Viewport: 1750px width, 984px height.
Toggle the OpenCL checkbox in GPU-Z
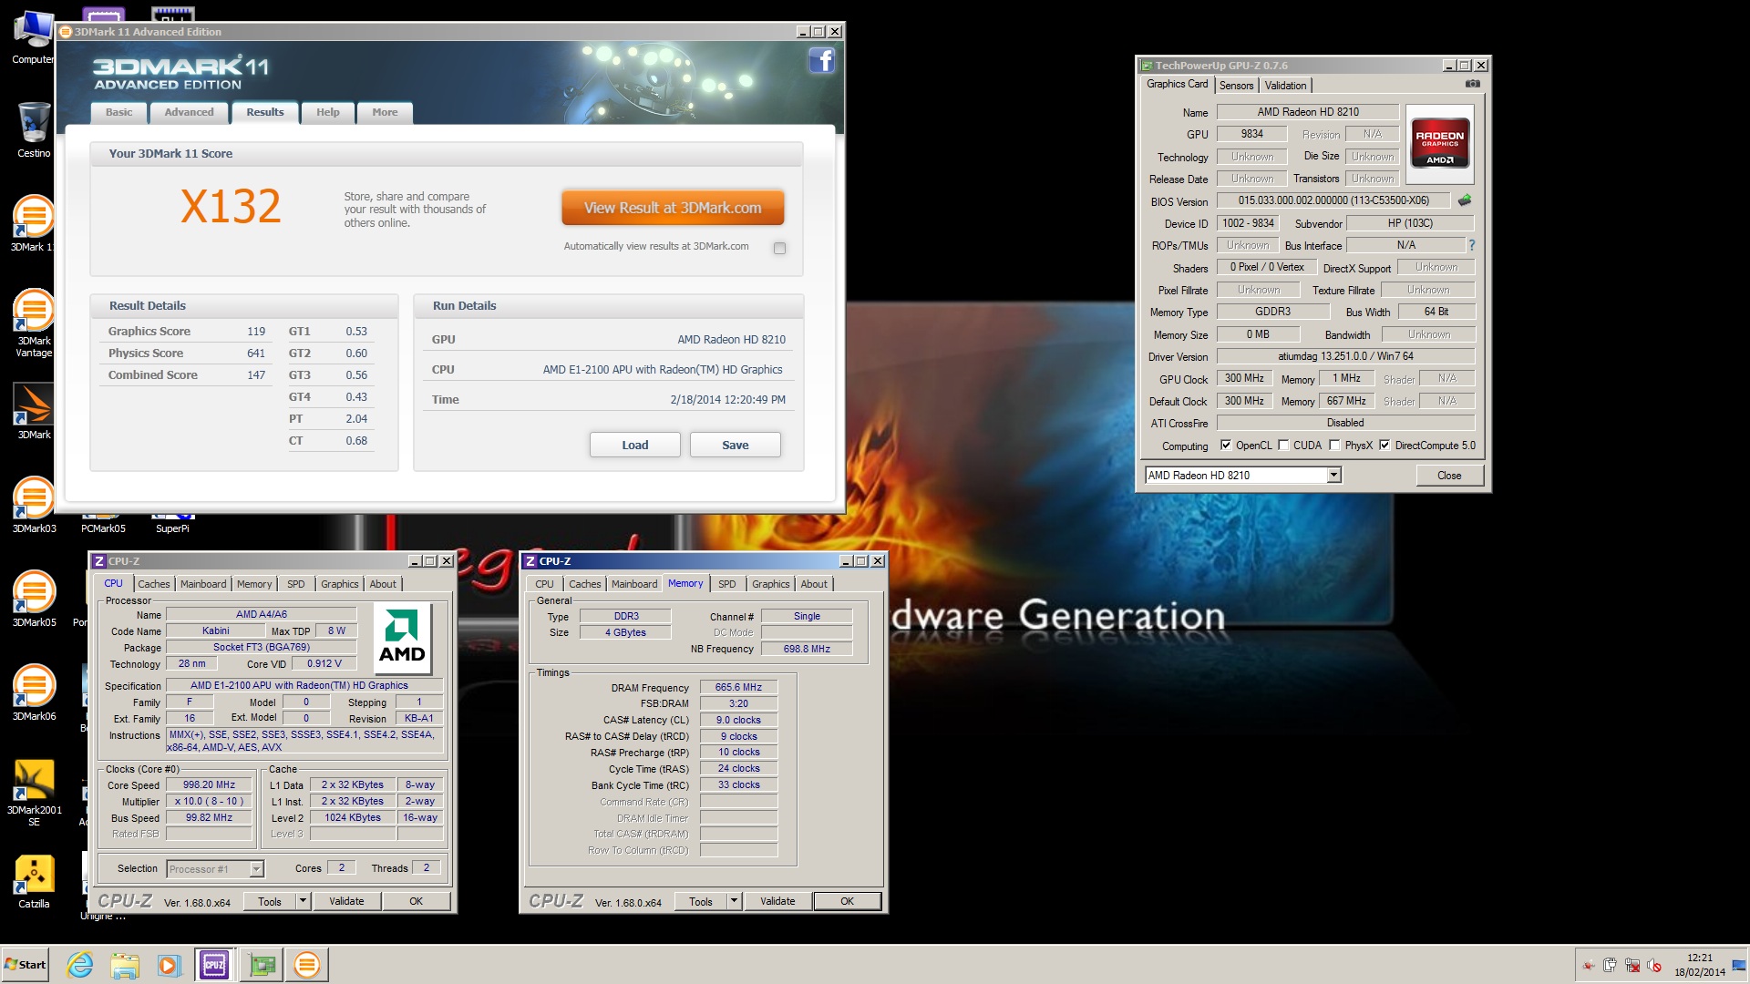click(1226, 446)
